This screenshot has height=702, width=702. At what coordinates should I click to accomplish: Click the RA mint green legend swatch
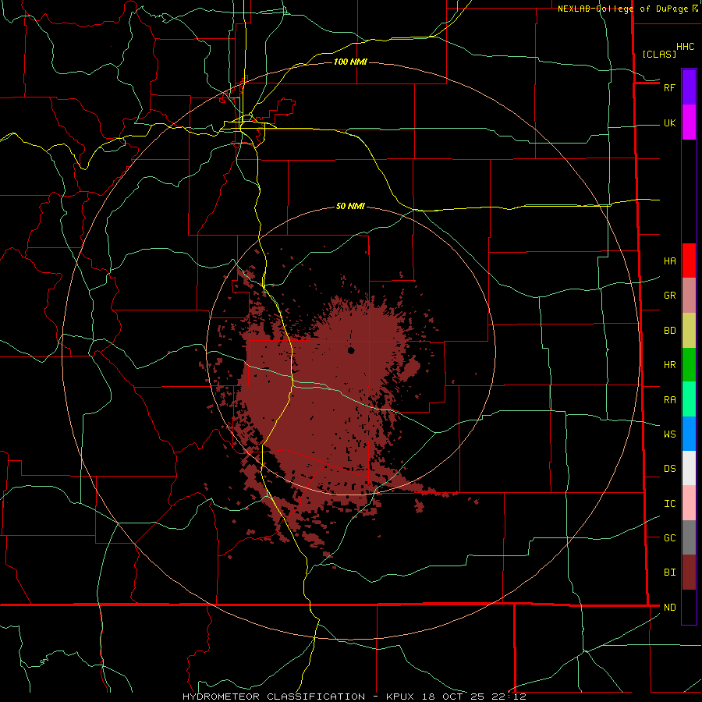[689, 399]
